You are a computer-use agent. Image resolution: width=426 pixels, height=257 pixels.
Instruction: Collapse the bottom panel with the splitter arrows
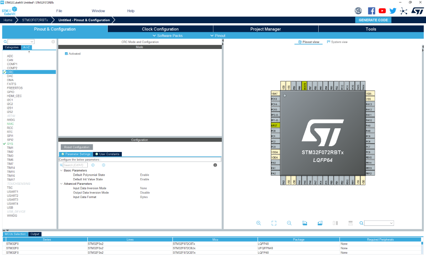[6, 230]
